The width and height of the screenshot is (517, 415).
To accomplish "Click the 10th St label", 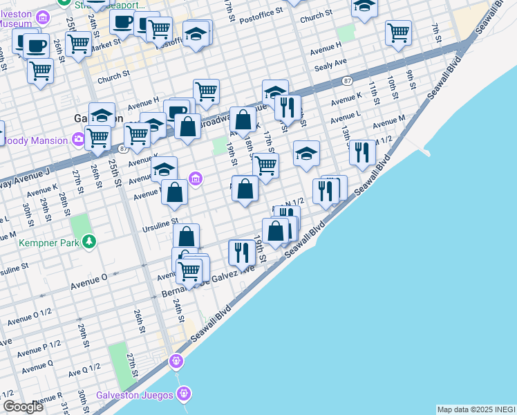I will click(x=393, y=87).
